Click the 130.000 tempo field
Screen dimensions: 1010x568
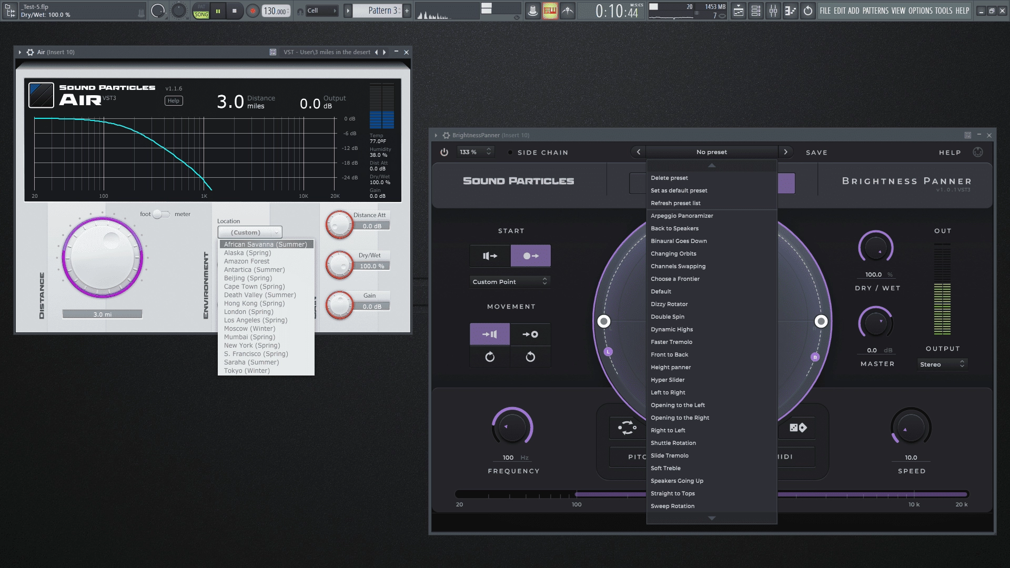(276, 11)
